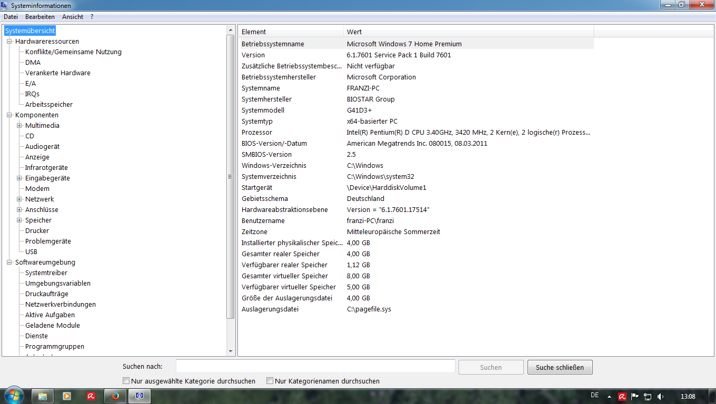Open Avira antivirus taskbar icon
The image size is (716, 404).
point(91,396)
